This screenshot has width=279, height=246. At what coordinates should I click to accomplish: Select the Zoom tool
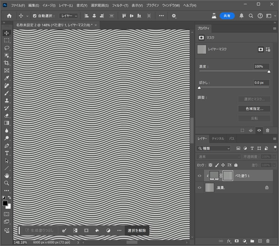[x=7, y=183]
